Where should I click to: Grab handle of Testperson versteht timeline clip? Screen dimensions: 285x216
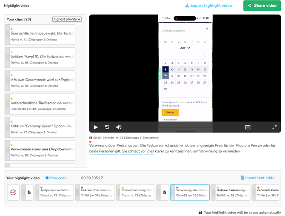[37, 192]
